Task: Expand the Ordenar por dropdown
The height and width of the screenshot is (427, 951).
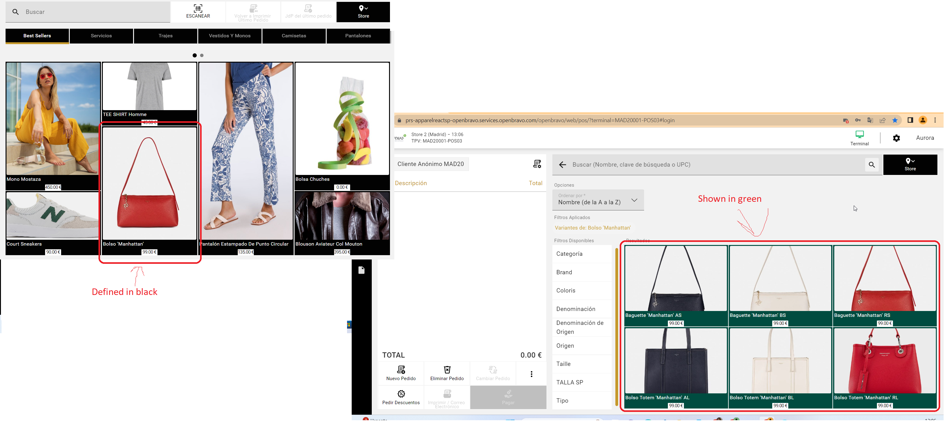Action: 598,200
